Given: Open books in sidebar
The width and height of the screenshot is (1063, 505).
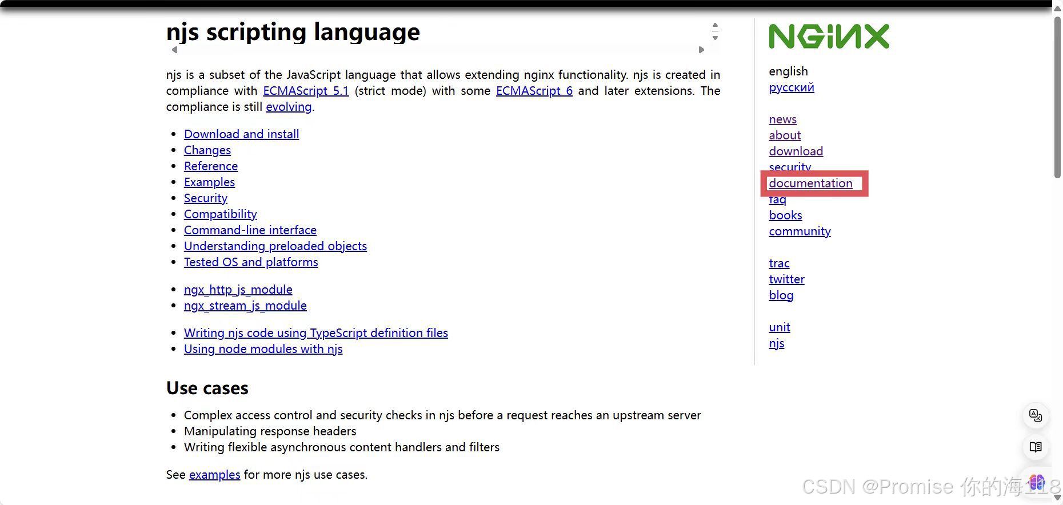Looking at the screenshot, I should coord(785,215).
